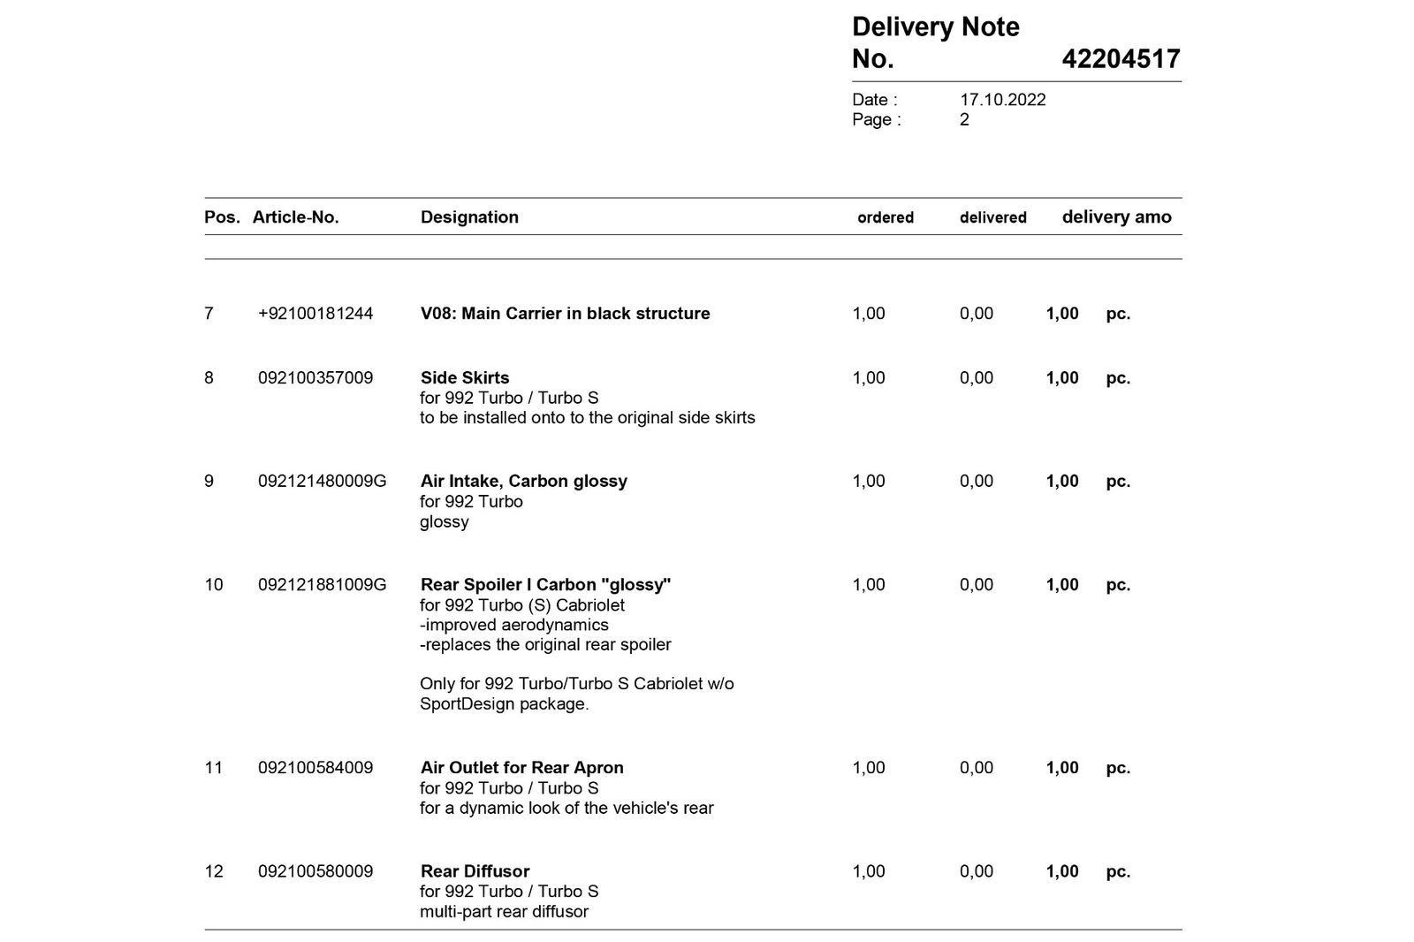Viewport: 1414px width, 942px height.
Task: Click the delivered column header
Action: click(992, 217)
